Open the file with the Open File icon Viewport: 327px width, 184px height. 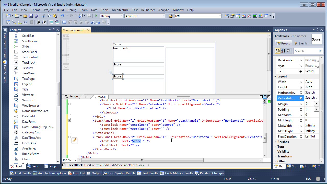[x=25, y=16]
